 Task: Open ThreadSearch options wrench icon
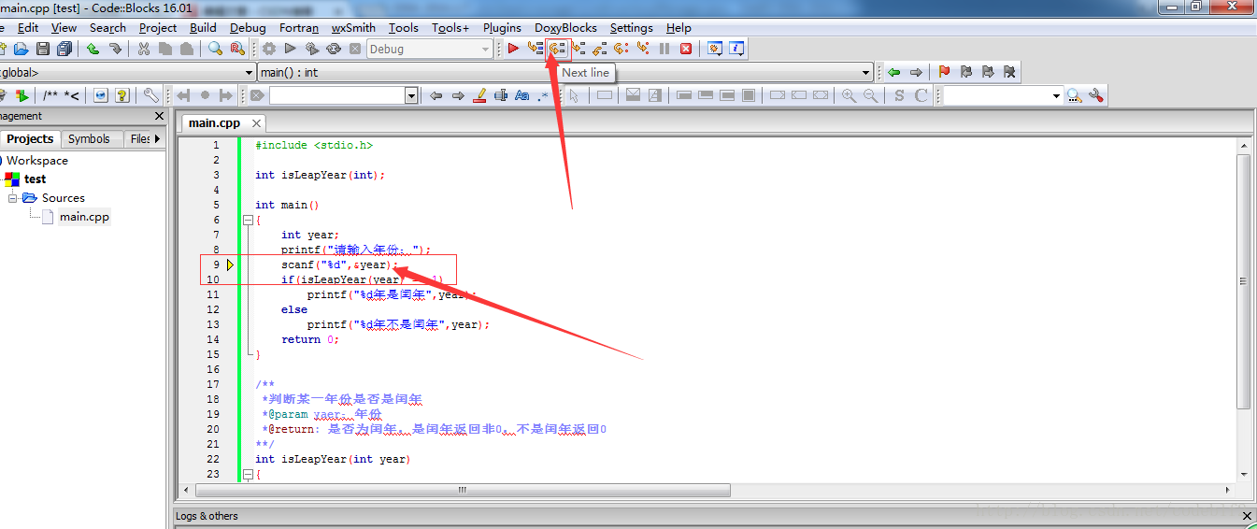tap(1095, 95)
